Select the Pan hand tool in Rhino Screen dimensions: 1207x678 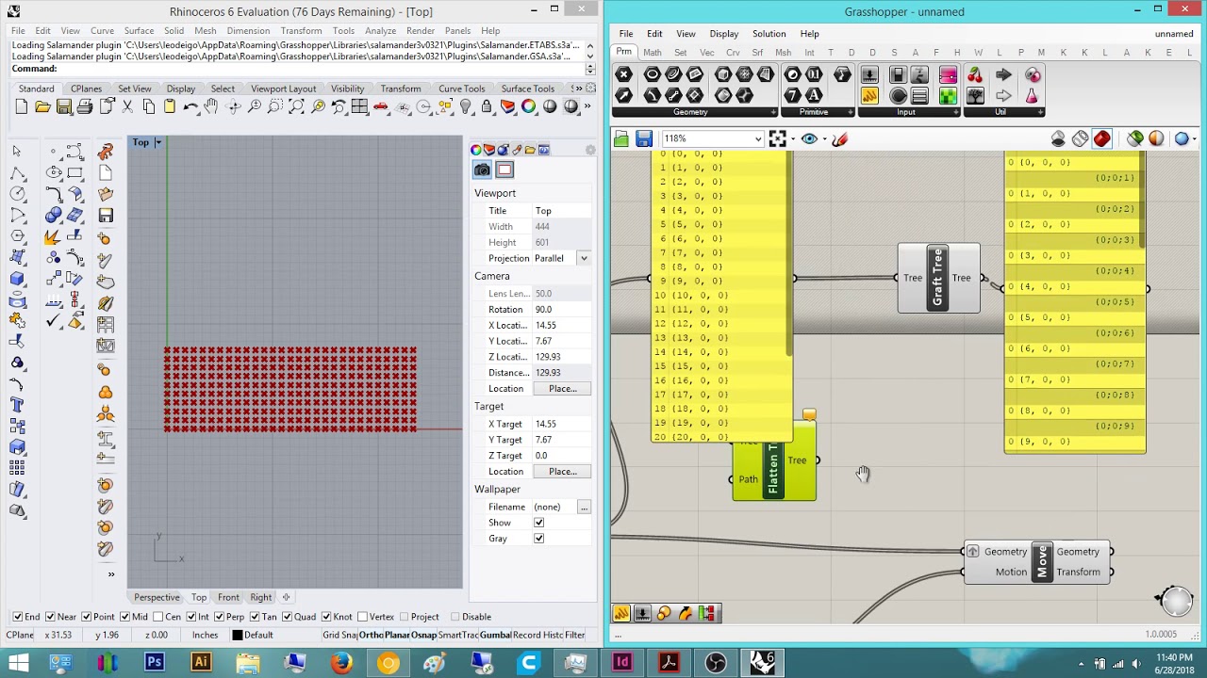coord(212,107)
